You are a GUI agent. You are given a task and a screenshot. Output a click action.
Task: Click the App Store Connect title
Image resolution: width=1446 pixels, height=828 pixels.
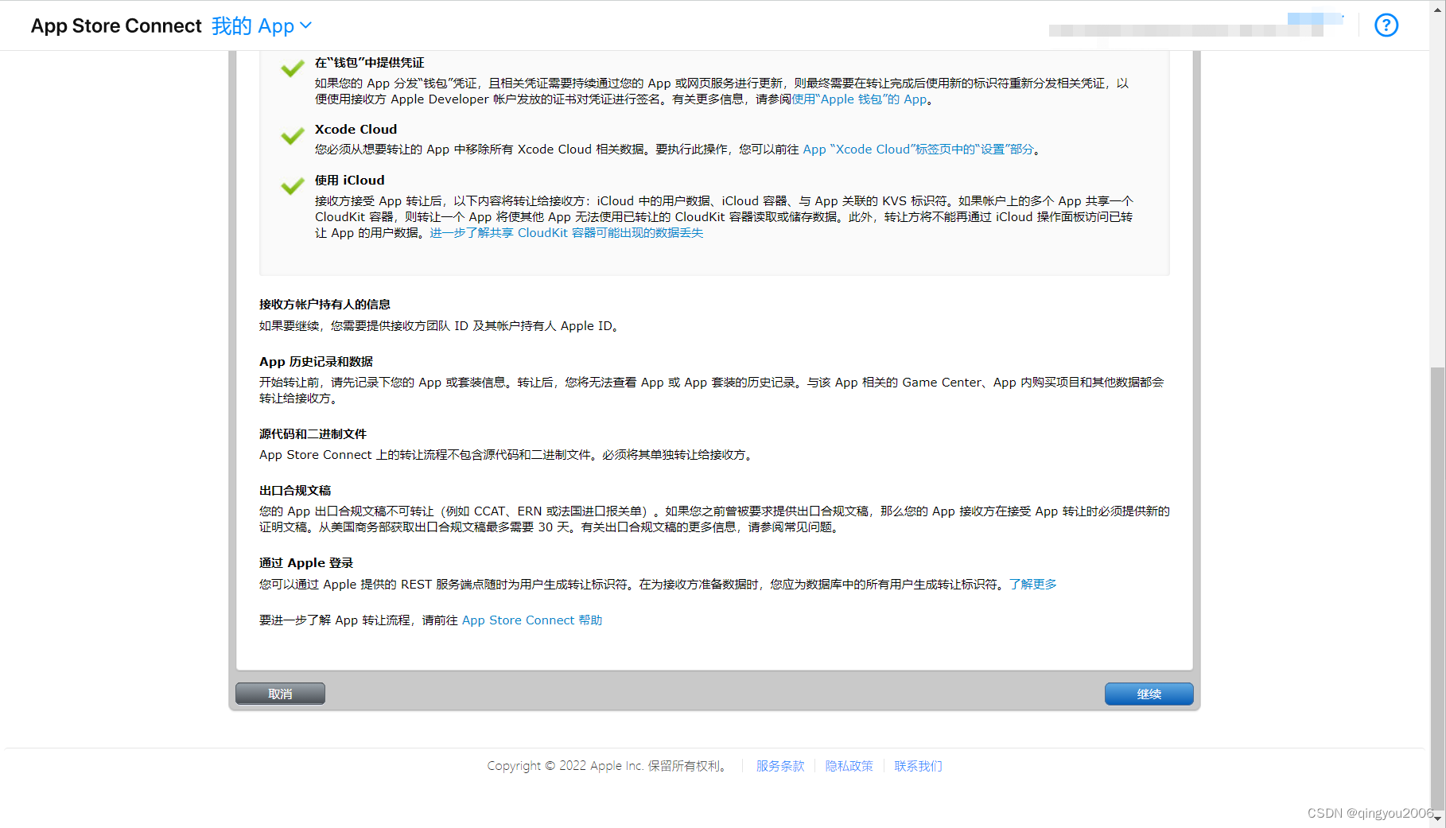pos(116,26)
